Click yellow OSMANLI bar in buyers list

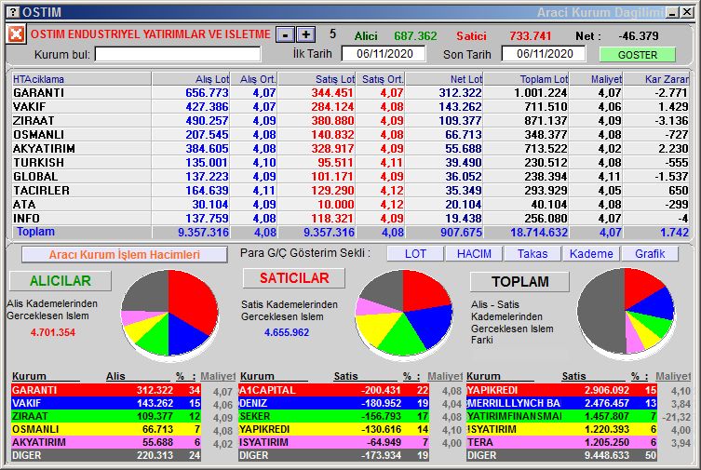tap(106, 429)
